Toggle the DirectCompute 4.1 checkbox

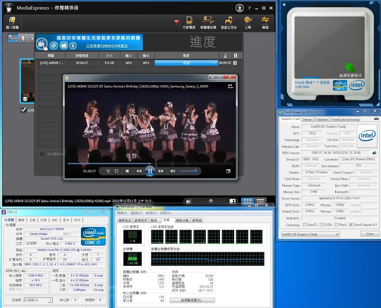351,225
